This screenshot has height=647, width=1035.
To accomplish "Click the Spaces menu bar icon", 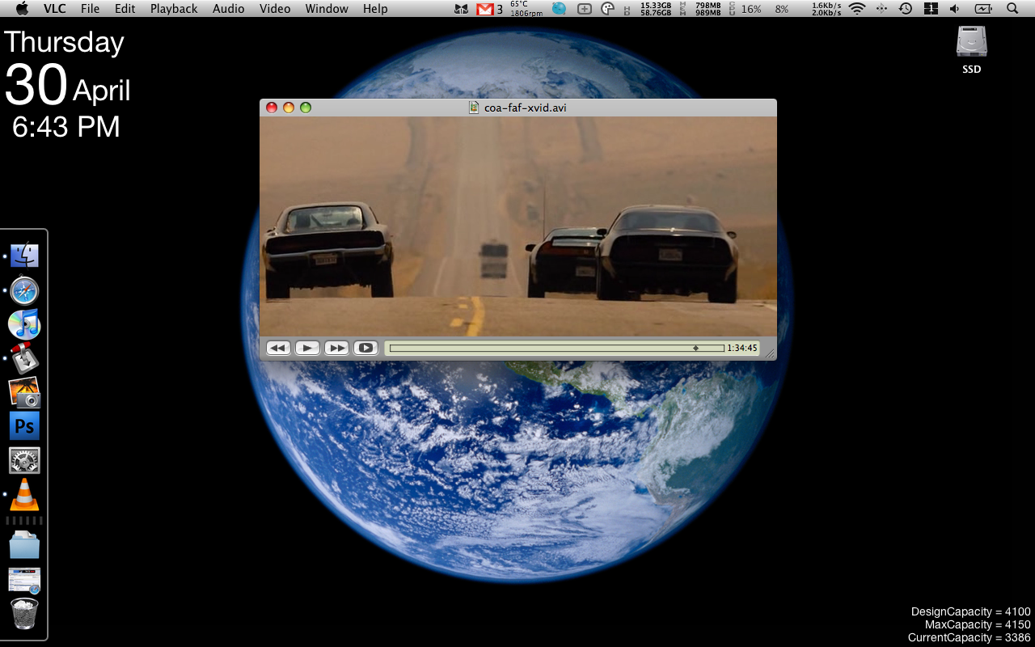I will click(x=931, y=9).
